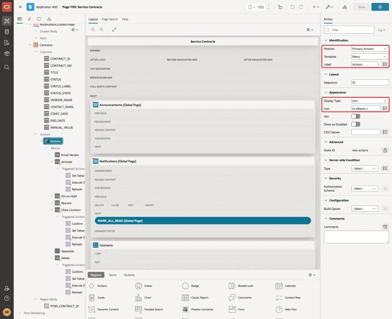Switch to the Layout tab
Viewport: 392px width, 319px height.
click(93, 19)
